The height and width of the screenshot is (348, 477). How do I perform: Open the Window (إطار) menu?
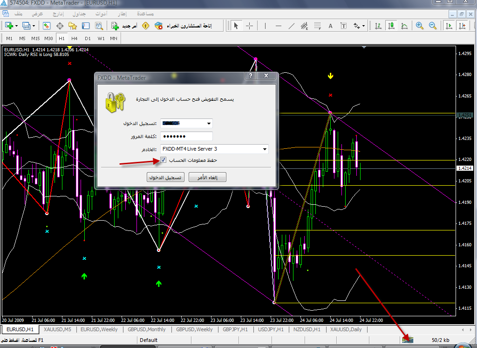coord(122,14)
